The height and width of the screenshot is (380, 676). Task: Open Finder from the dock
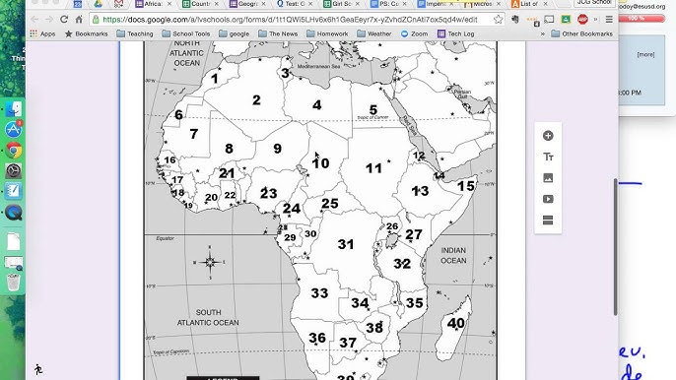click(14, 108)
